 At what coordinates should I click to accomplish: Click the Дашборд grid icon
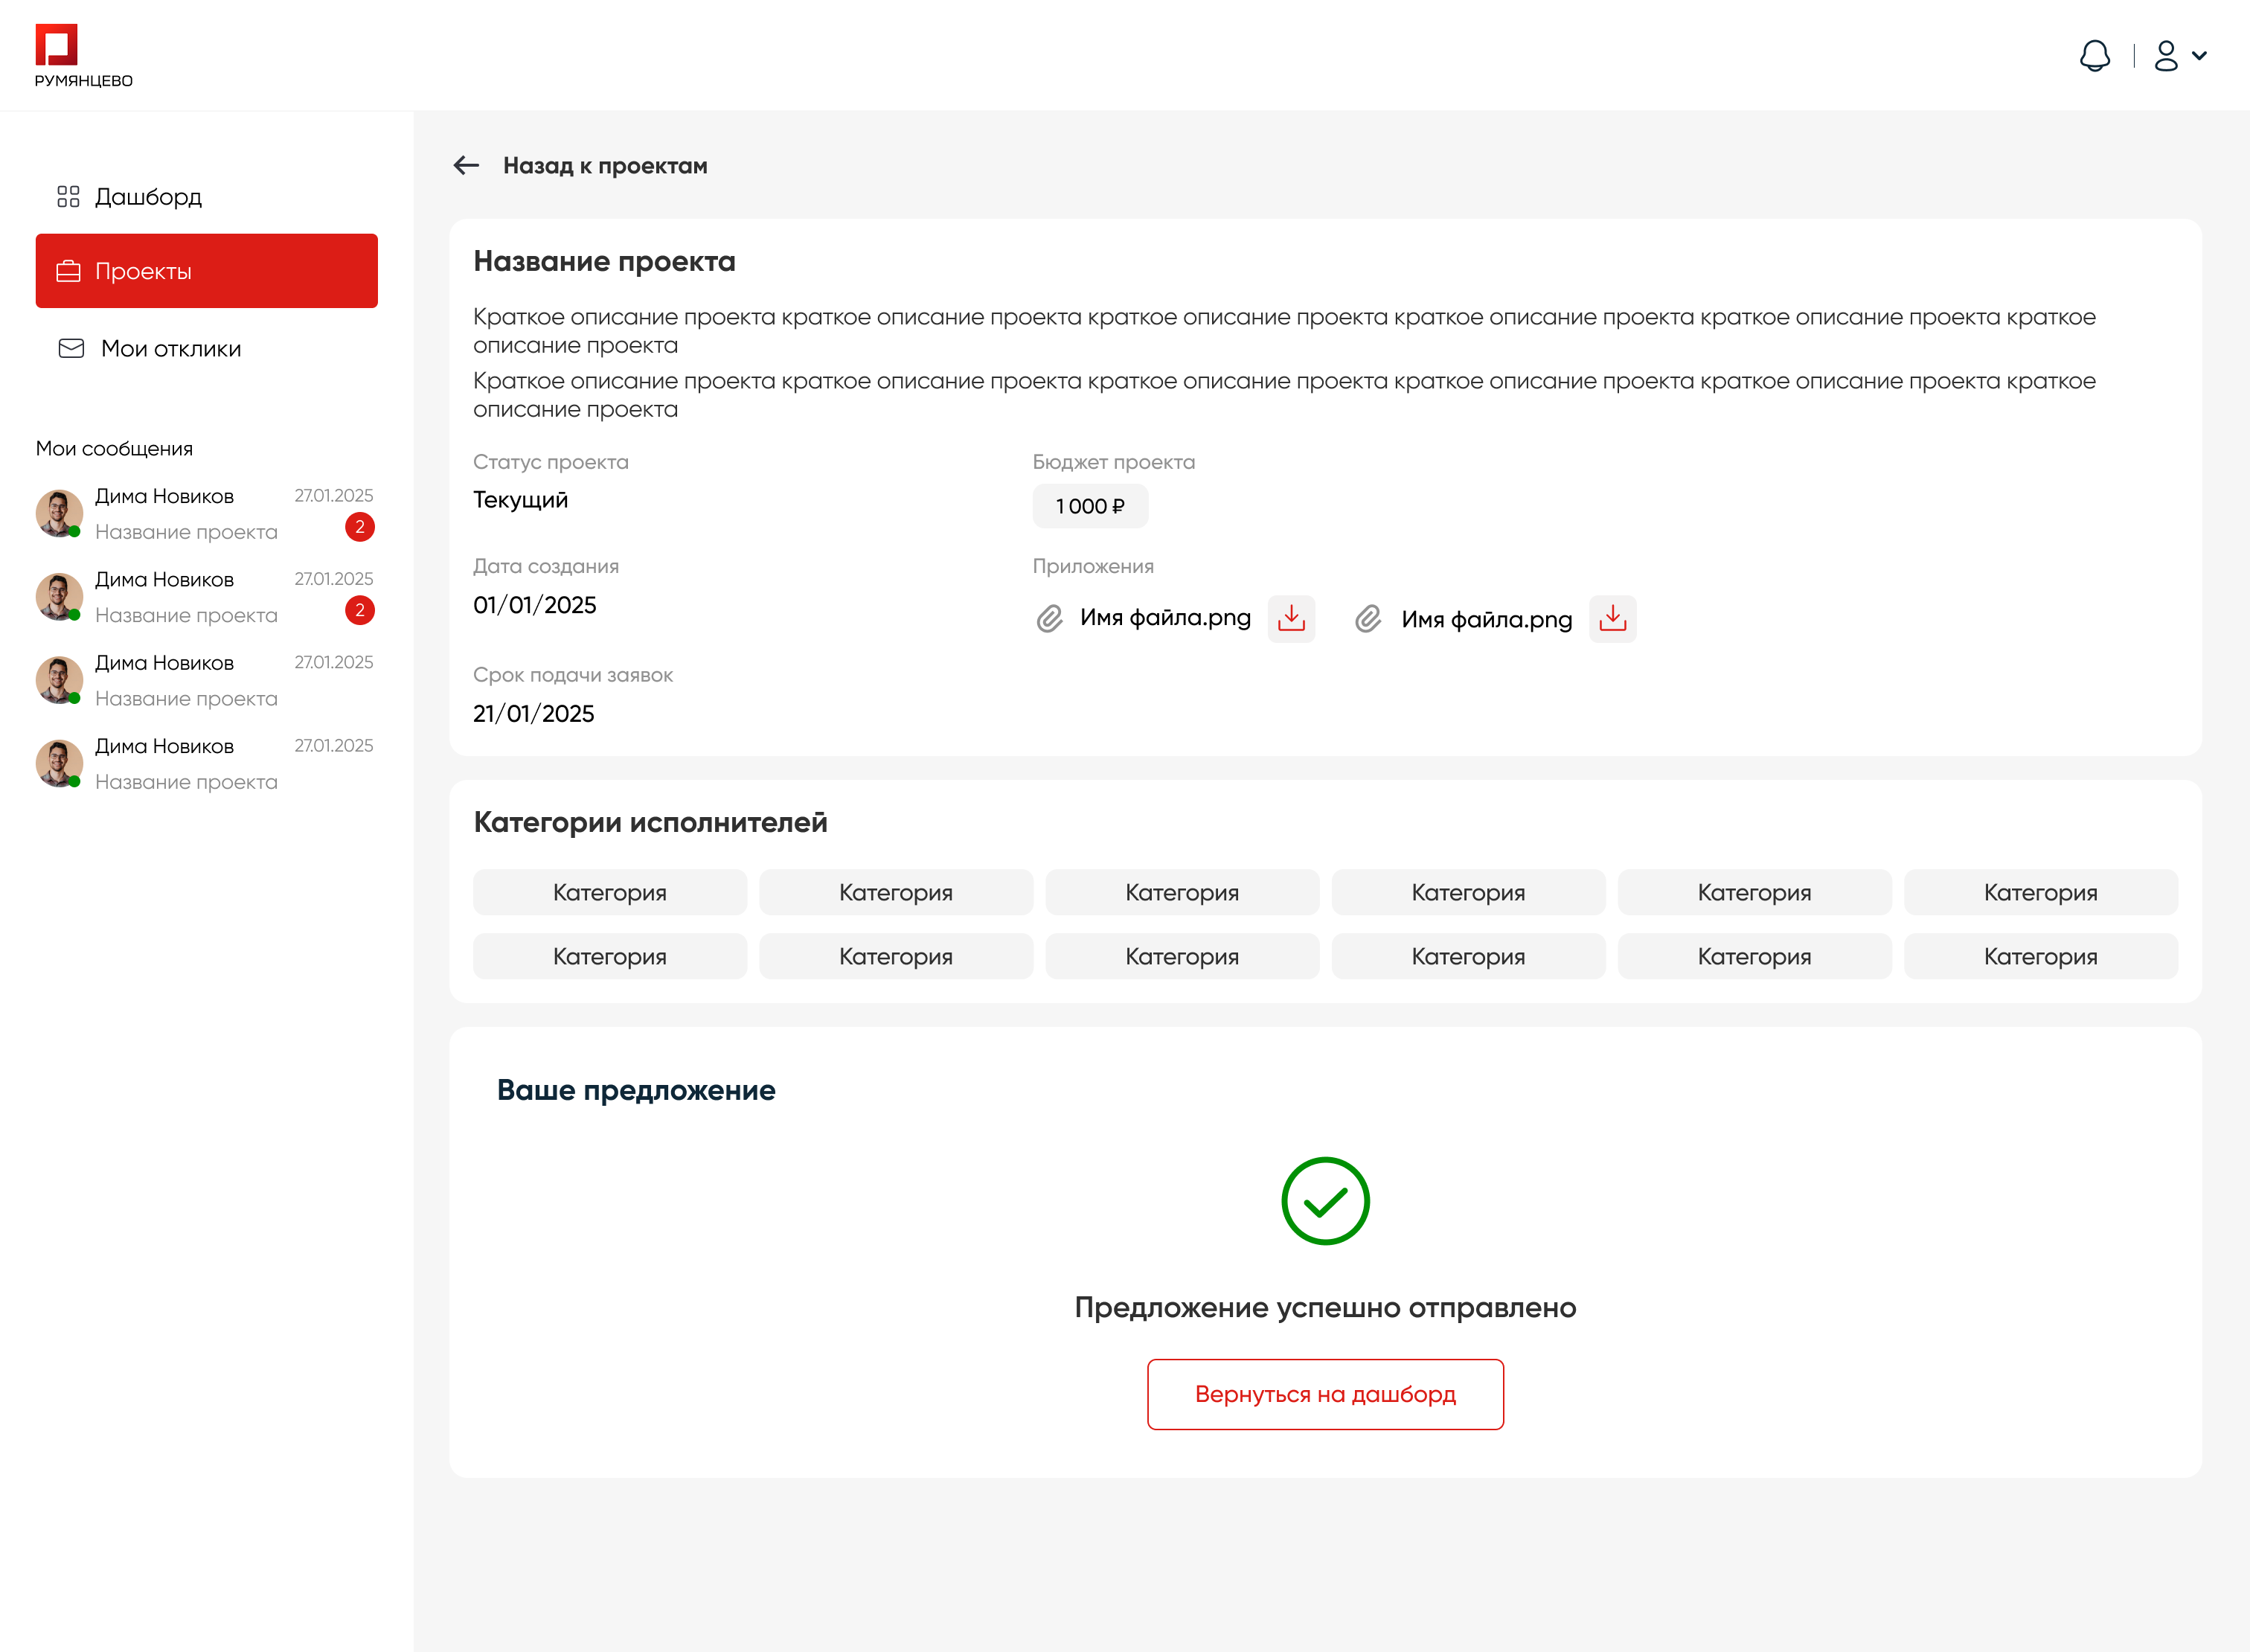tap(68, 196)
